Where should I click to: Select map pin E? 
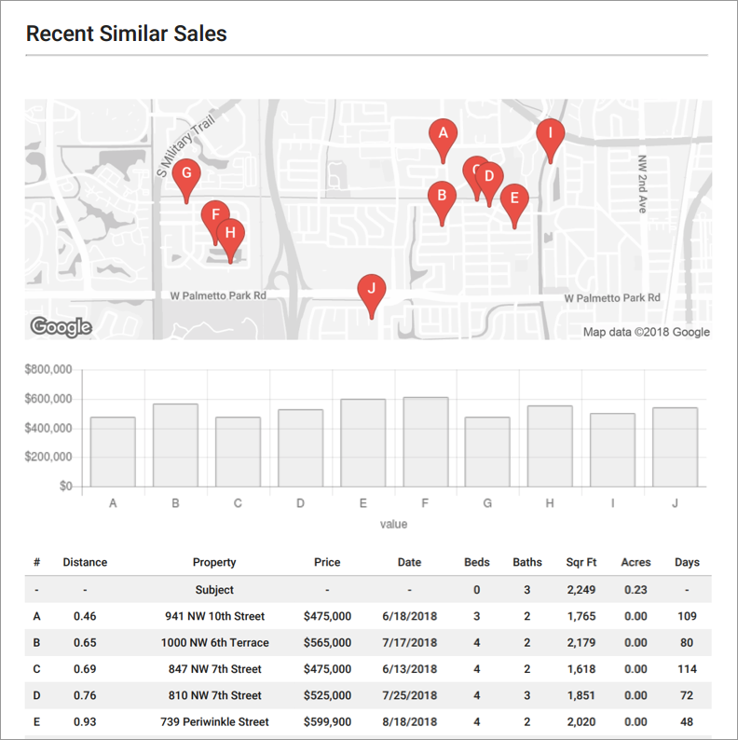513,199
